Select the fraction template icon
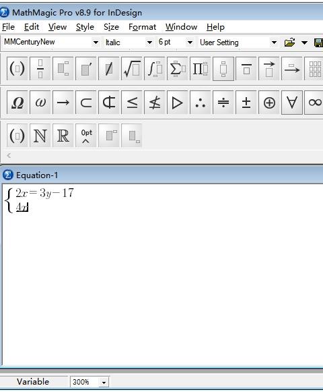This screenshot has height=392, width=323. pyautogui.click(x=40, y=69)
